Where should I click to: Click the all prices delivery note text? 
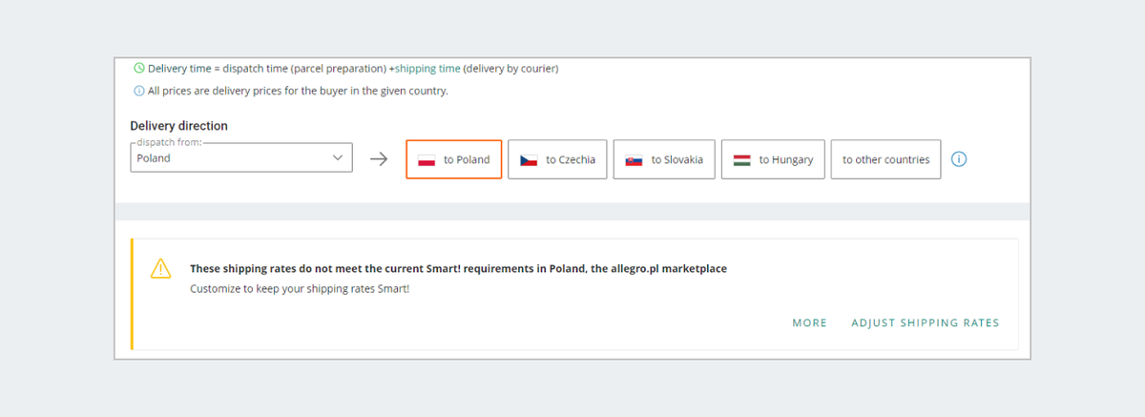click(298, 92)
